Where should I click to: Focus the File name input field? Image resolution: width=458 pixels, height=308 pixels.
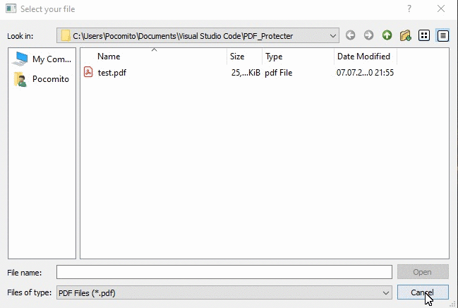[224, 272]
